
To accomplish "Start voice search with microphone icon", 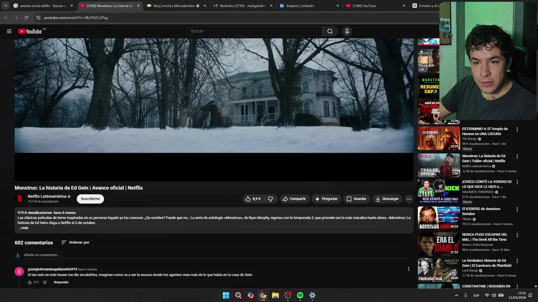I will (x=347, y=31).
